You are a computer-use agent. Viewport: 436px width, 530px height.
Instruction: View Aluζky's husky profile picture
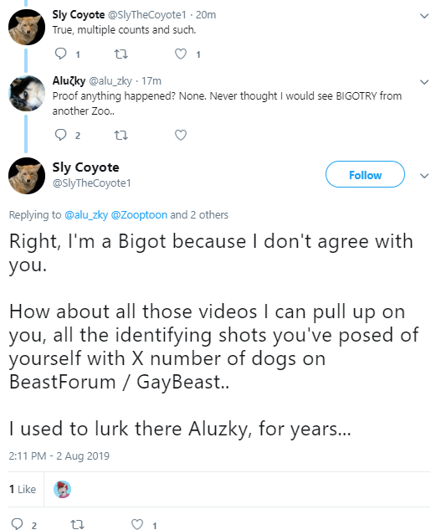(x=27, y=93)
